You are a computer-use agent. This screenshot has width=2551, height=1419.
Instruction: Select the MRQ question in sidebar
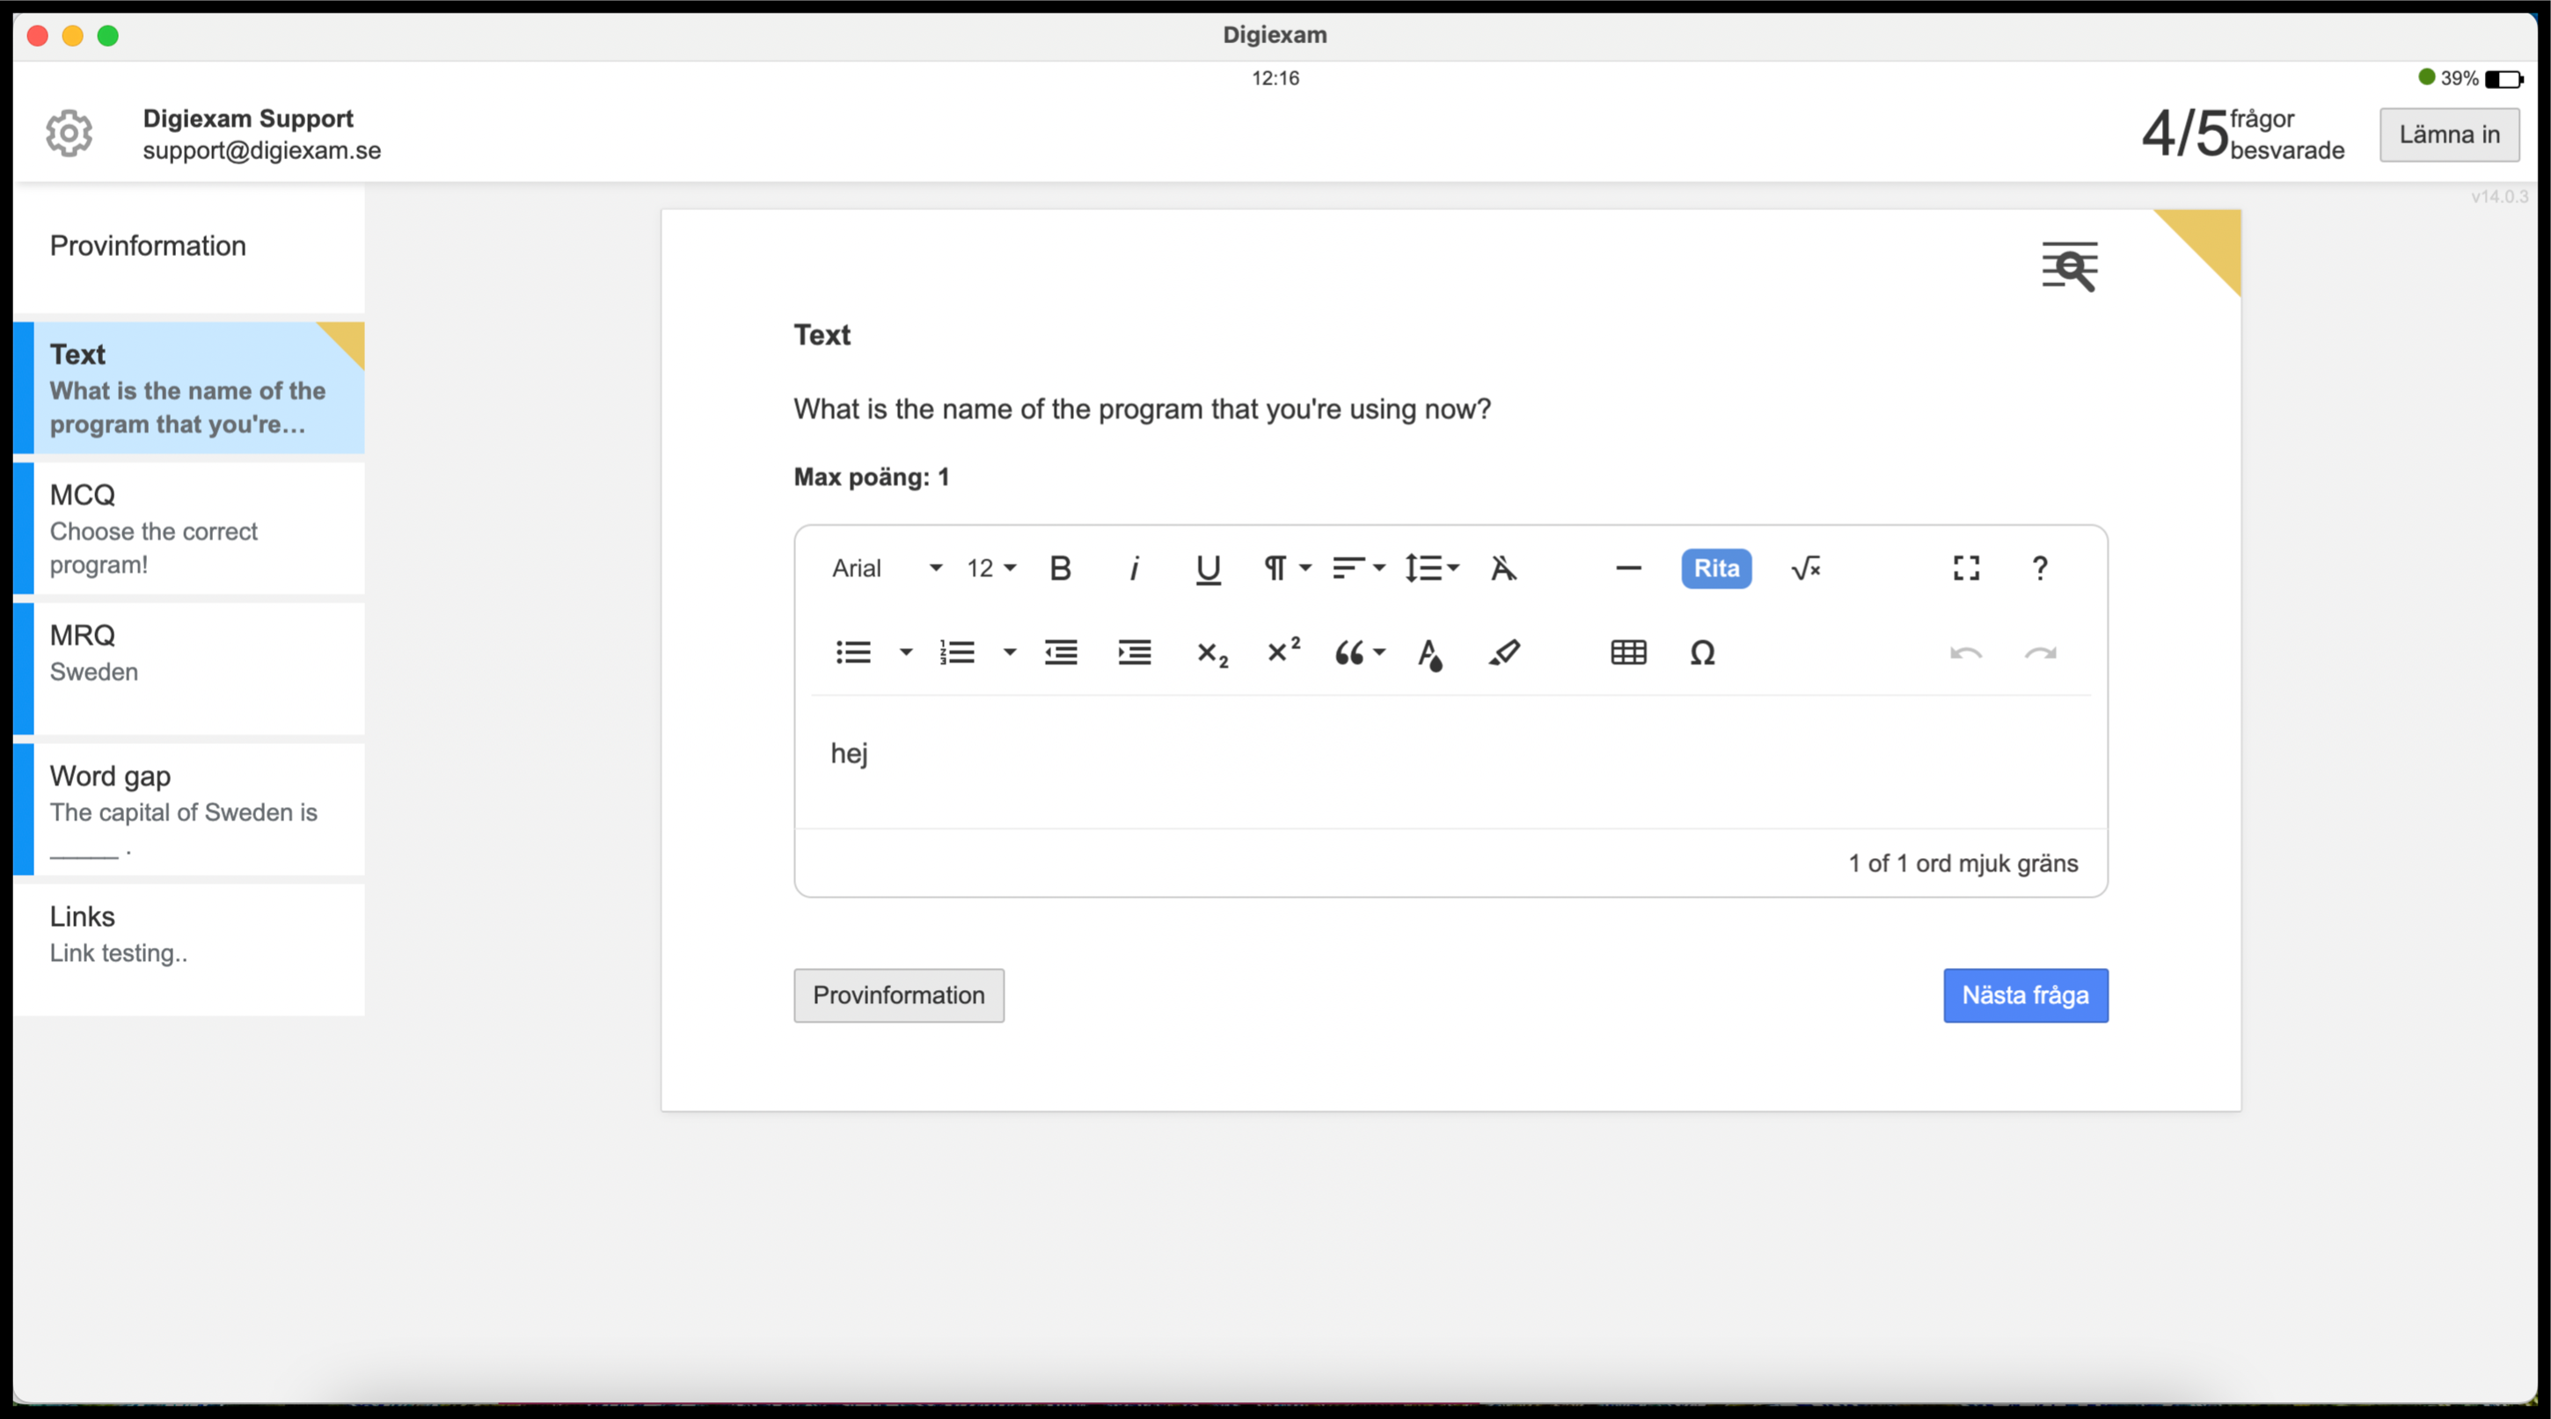click(x=189, y=668)
